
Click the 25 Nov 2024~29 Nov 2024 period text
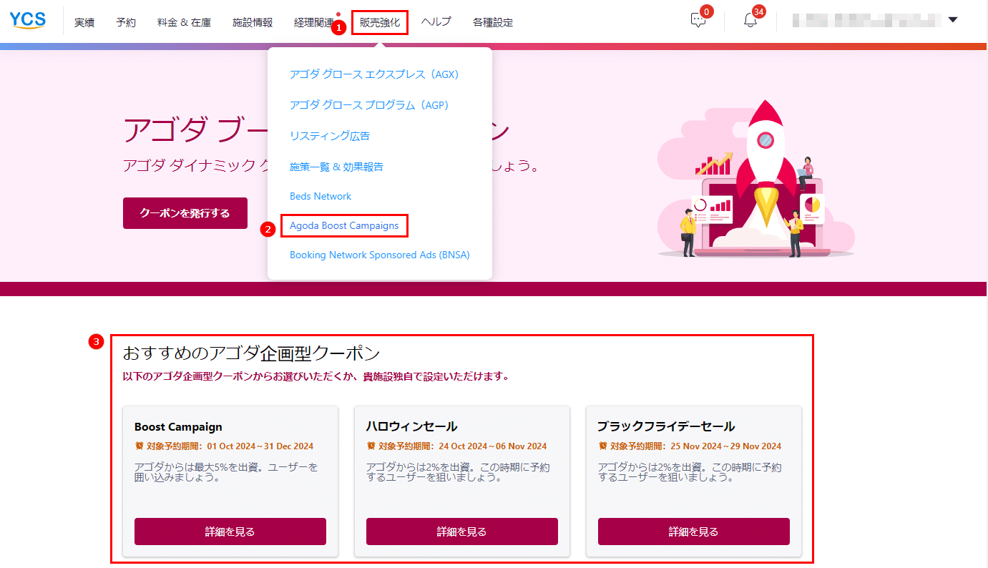pyautogui.click(x=726, y=446)
